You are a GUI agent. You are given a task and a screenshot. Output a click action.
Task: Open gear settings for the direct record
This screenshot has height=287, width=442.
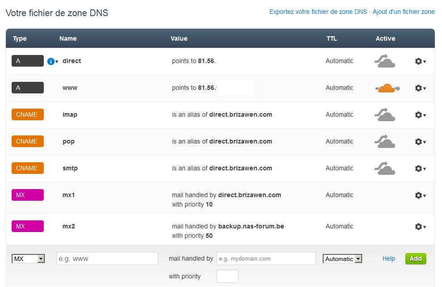(420, 61)
